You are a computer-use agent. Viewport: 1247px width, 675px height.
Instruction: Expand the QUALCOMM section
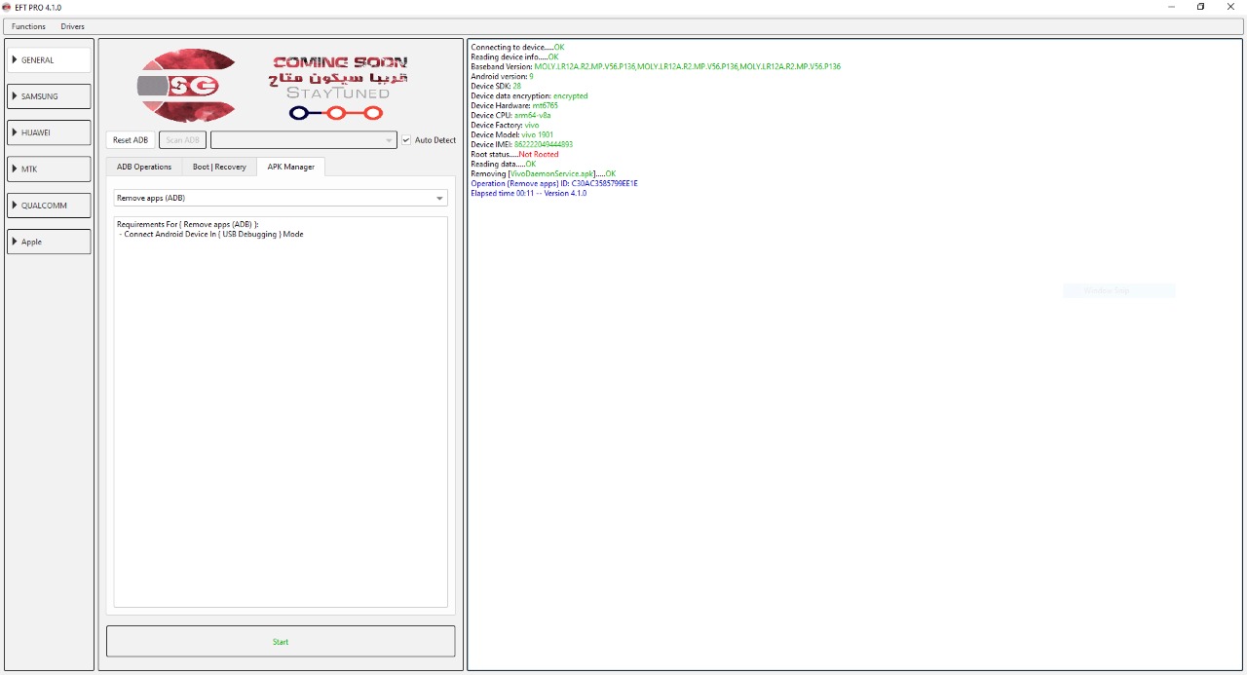point(49,206)
